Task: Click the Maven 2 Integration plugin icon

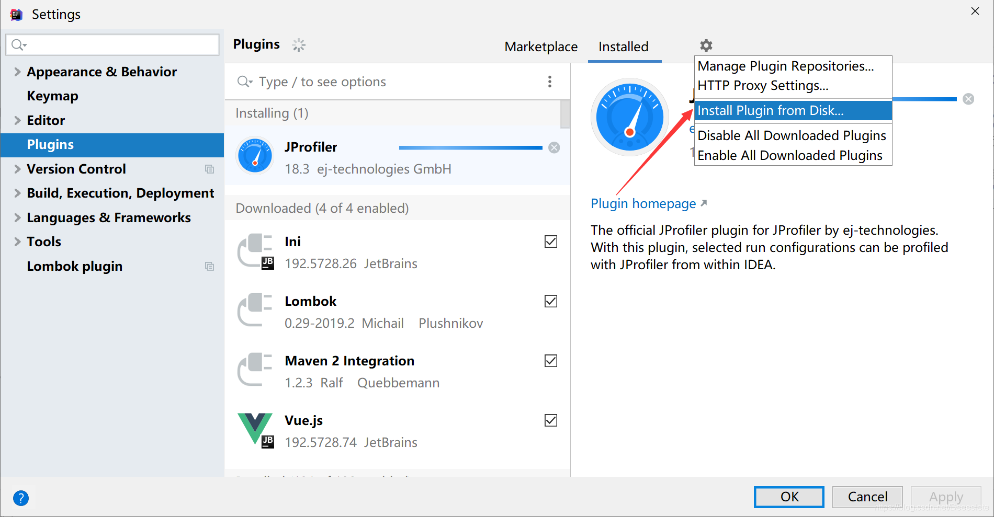Action: tap(256, 371)
